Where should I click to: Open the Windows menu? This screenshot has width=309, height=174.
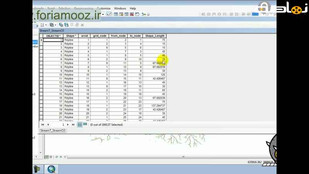120,8
